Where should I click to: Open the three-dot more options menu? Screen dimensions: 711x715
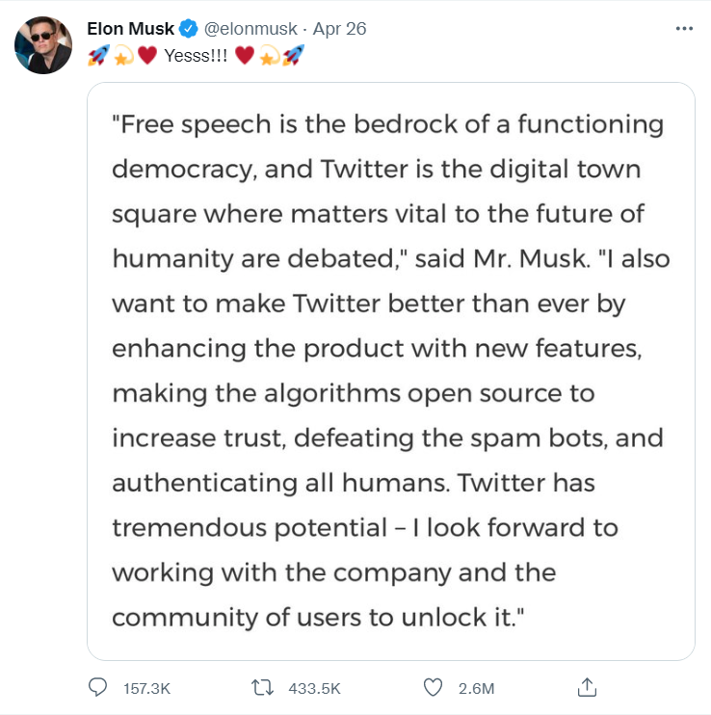685,28
